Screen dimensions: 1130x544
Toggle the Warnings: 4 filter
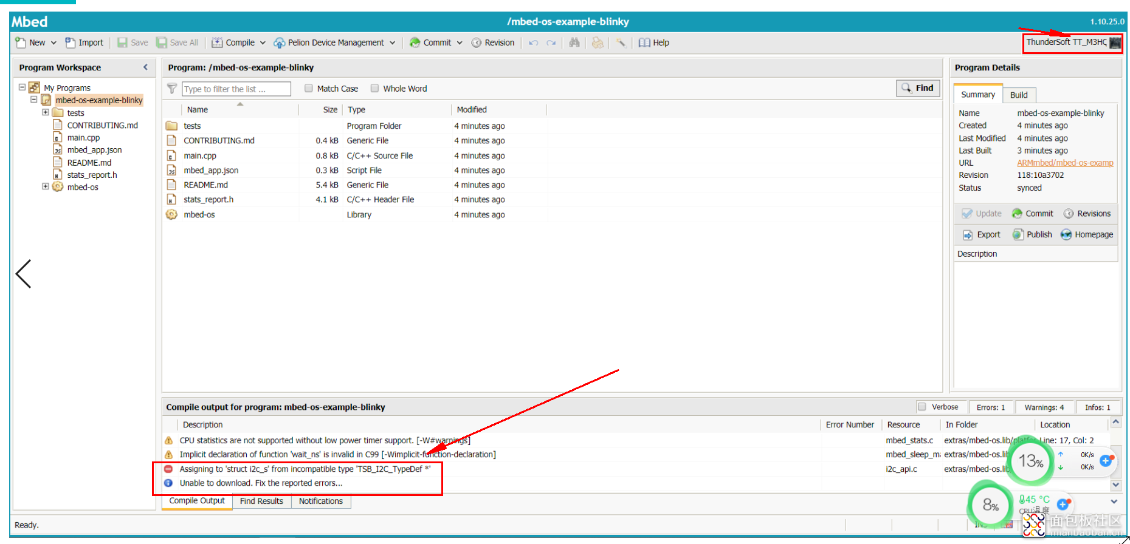(x=1044, y=407)
